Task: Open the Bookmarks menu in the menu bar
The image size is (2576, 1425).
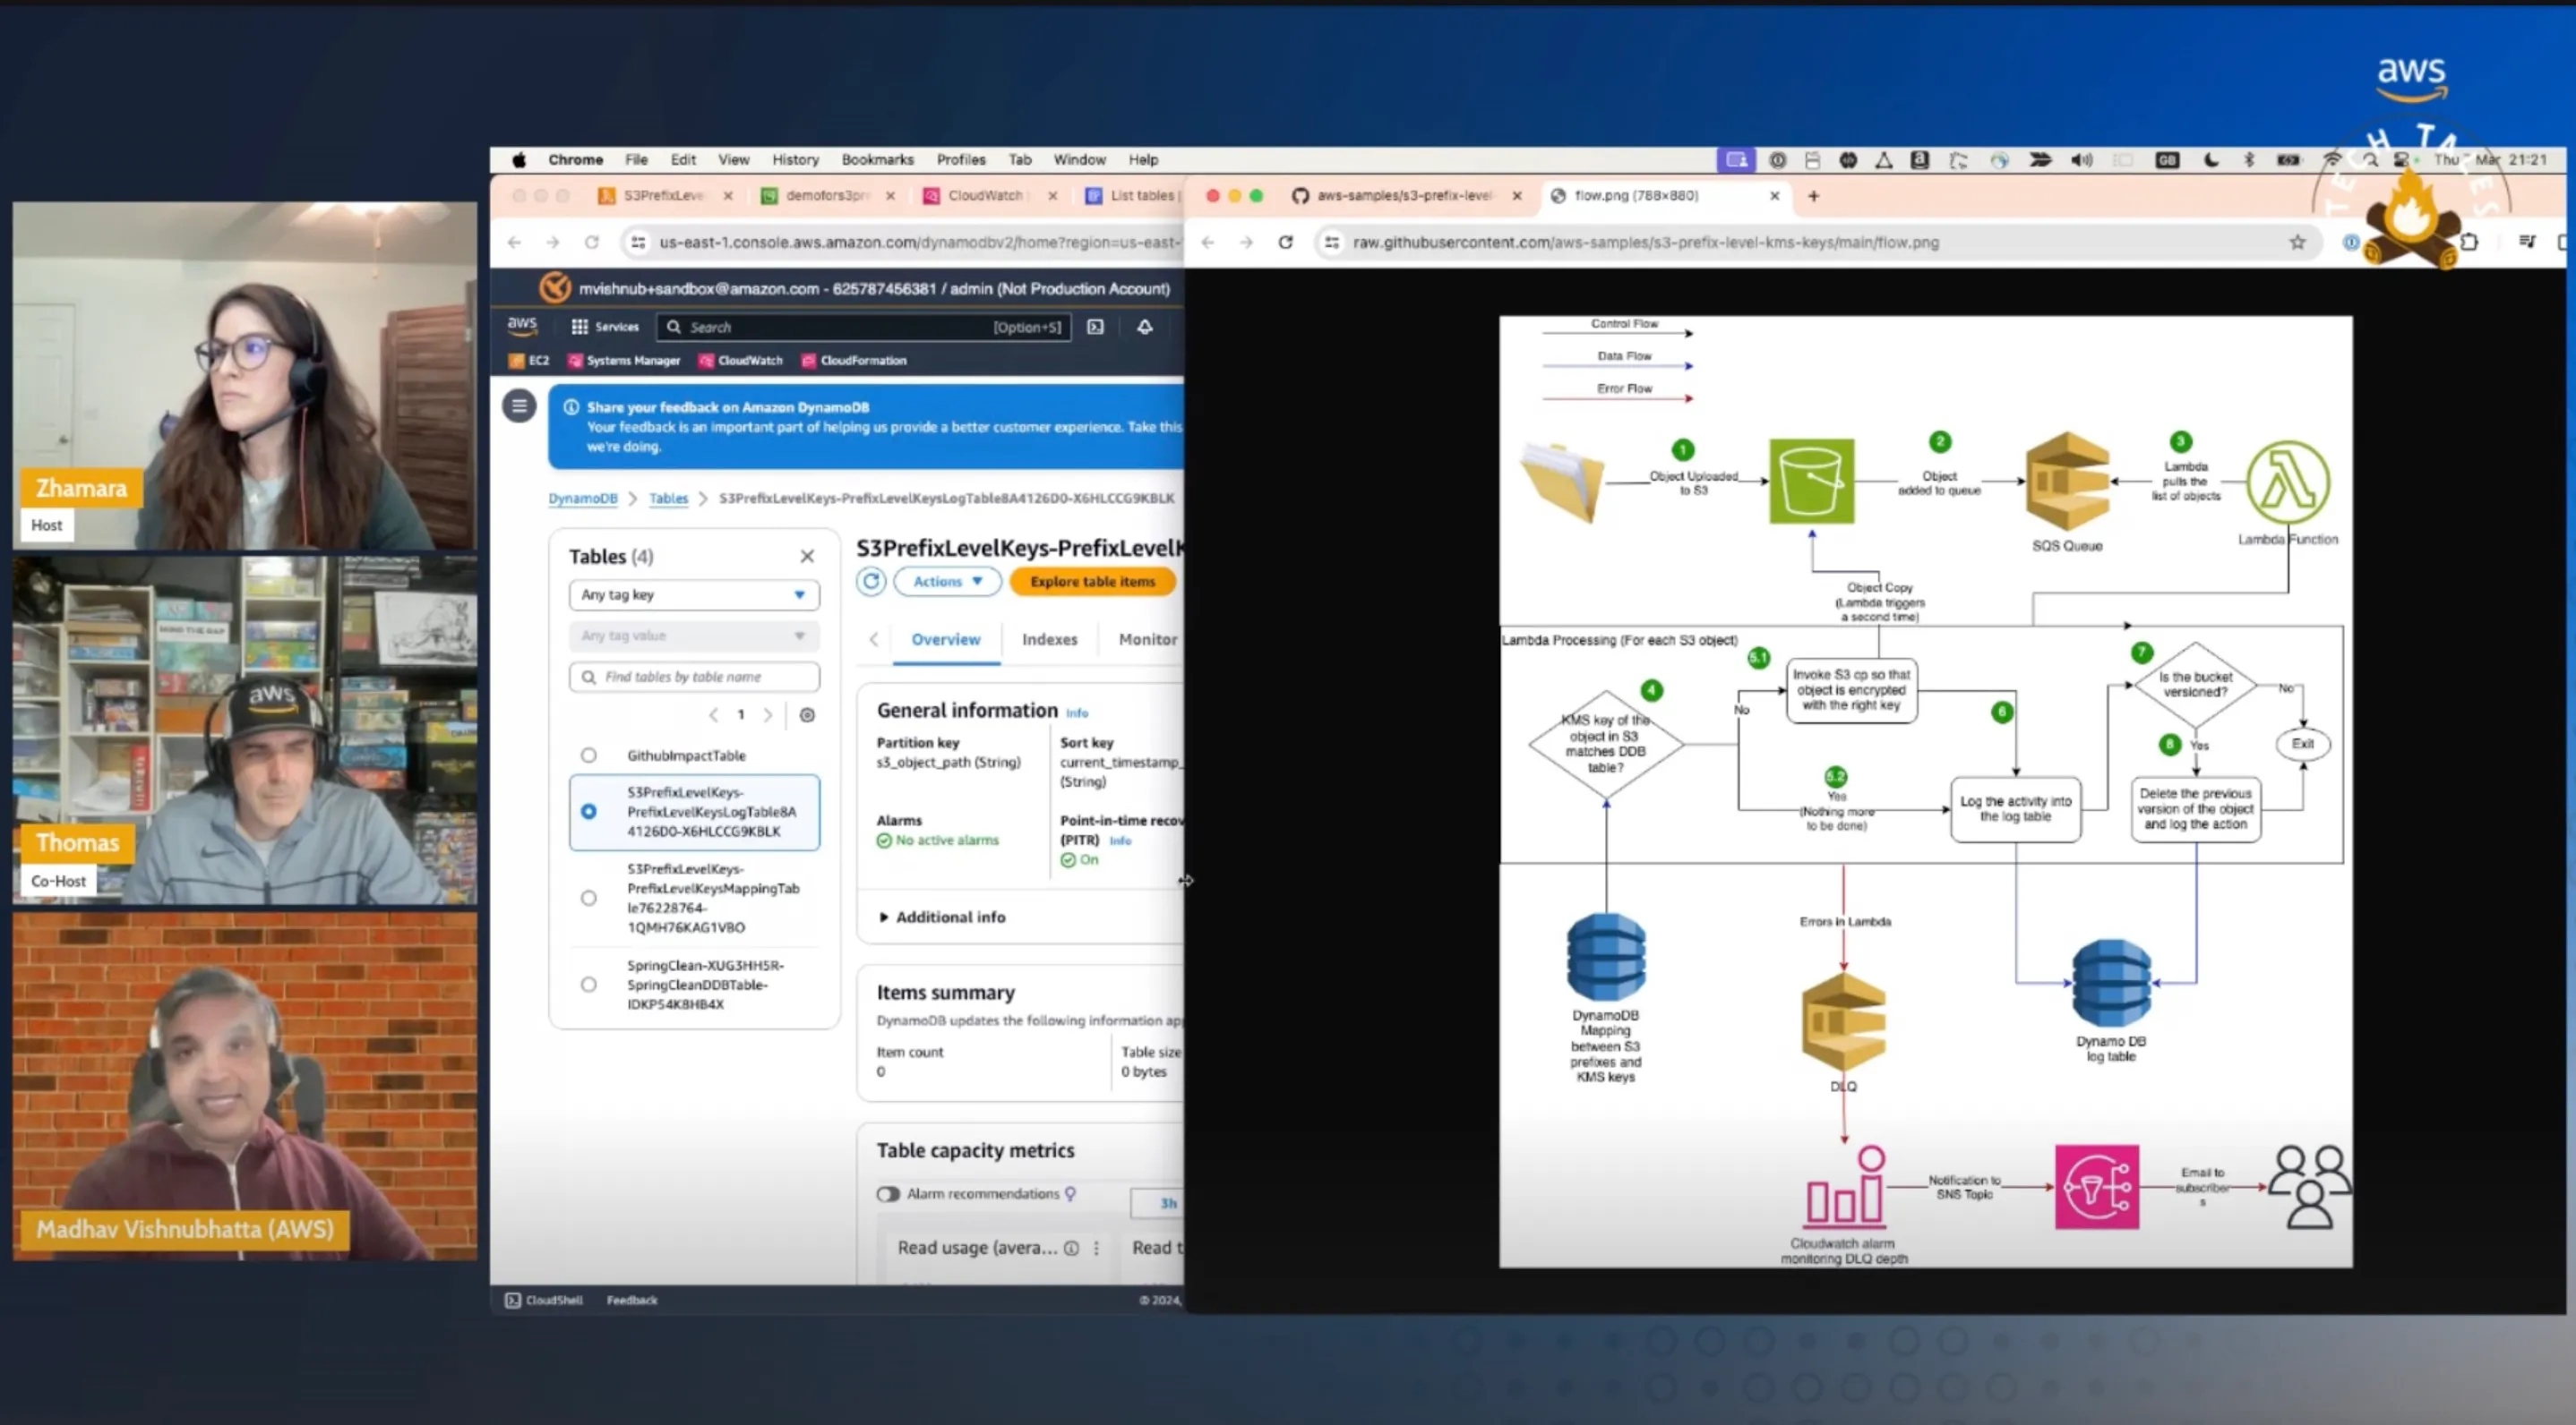Action: (x=877, y=160)
